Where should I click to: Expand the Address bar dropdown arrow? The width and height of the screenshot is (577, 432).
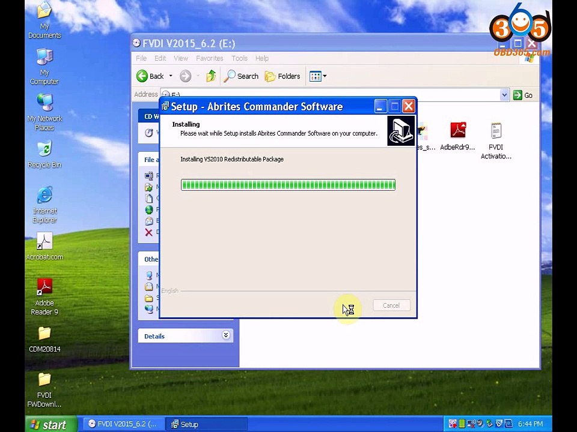[x=504, y=95]
